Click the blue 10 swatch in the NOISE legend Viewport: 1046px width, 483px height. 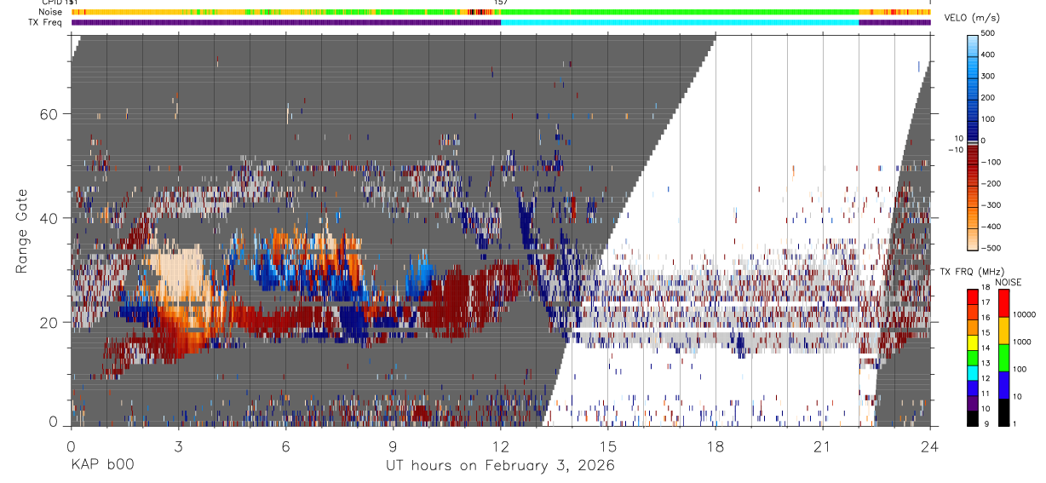[x=1003, y=385]
